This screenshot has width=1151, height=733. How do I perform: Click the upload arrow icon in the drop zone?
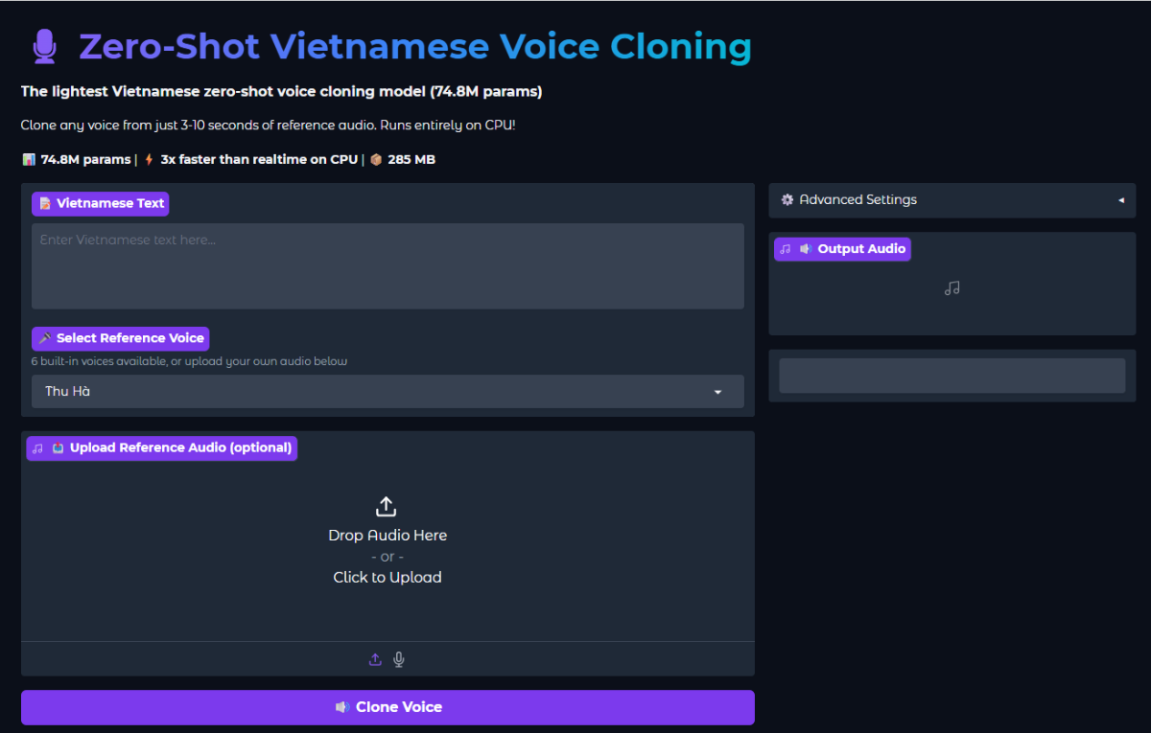pos(387,506)
